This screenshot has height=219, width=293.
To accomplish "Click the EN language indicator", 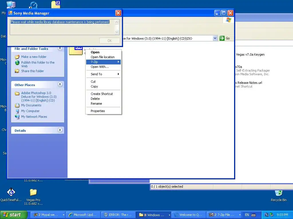I will pos(247,215).
